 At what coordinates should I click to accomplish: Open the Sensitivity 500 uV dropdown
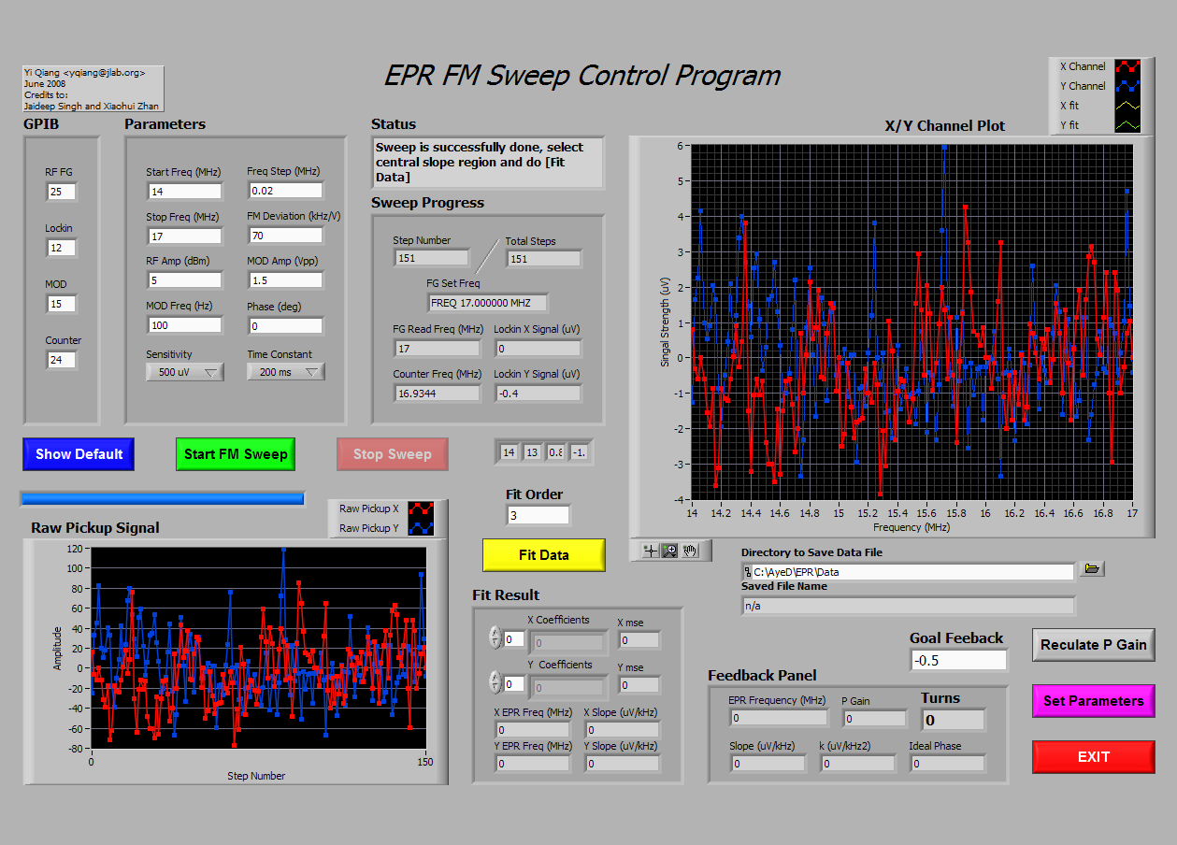[185, 372]
